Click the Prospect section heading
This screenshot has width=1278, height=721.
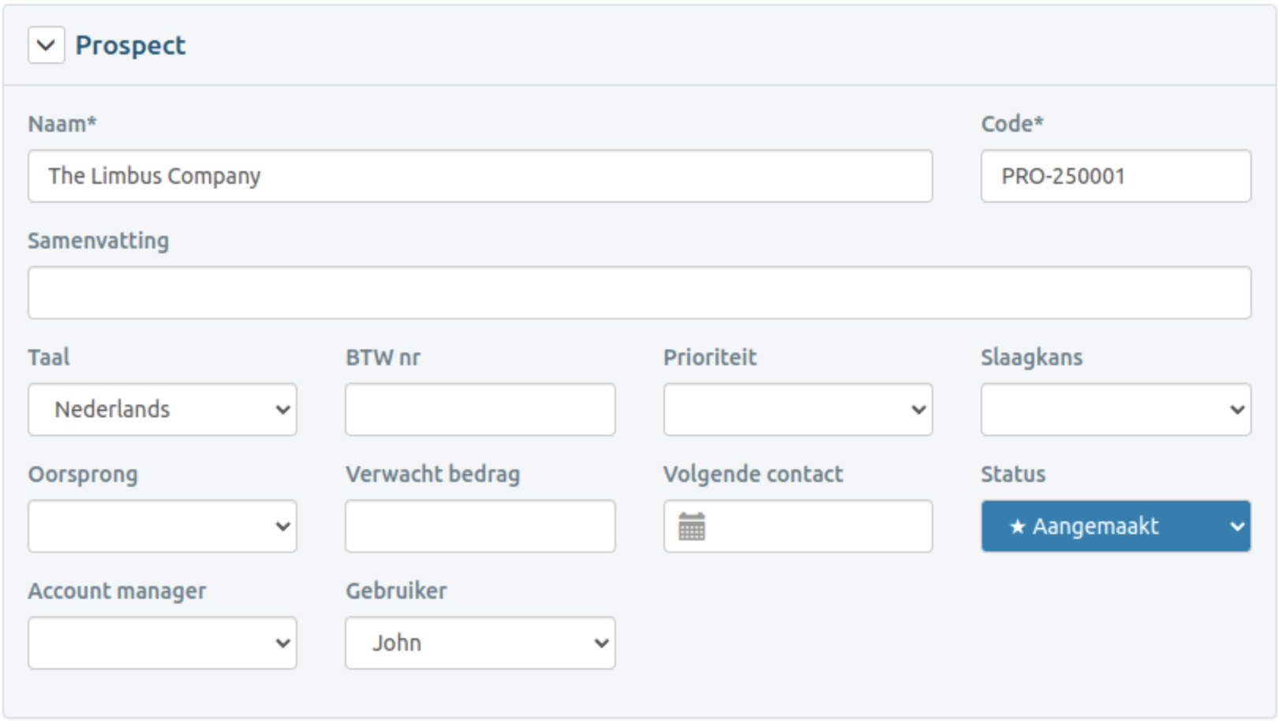click(x=130, y=46)
